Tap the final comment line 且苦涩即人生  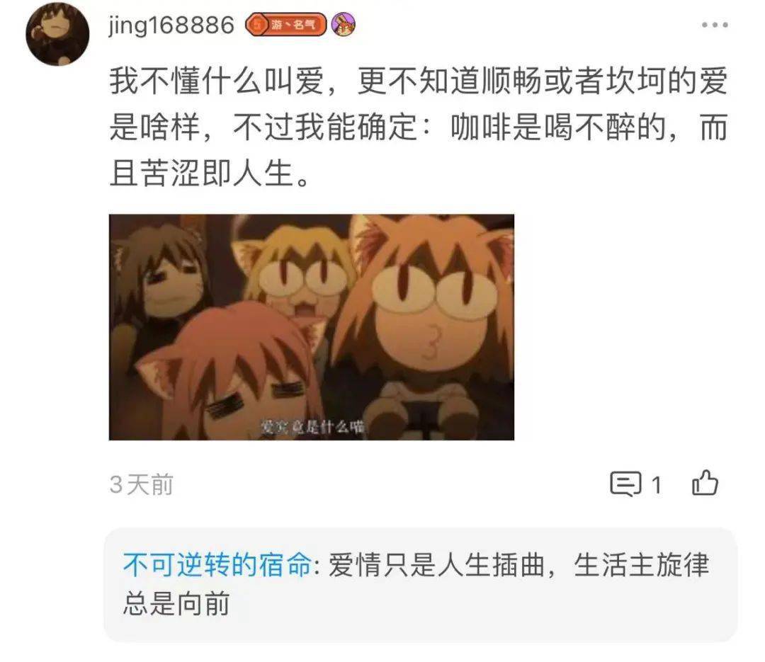210,173
